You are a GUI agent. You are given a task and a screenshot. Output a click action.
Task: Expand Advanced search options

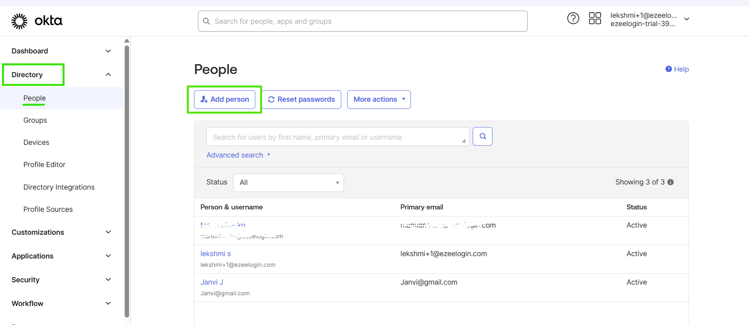(238, 155)
